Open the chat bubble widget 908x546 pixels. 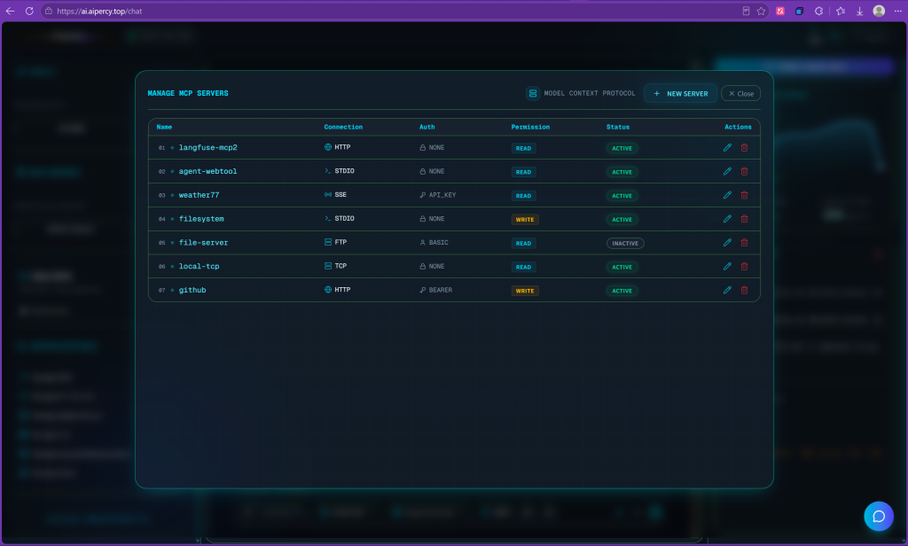879,516
